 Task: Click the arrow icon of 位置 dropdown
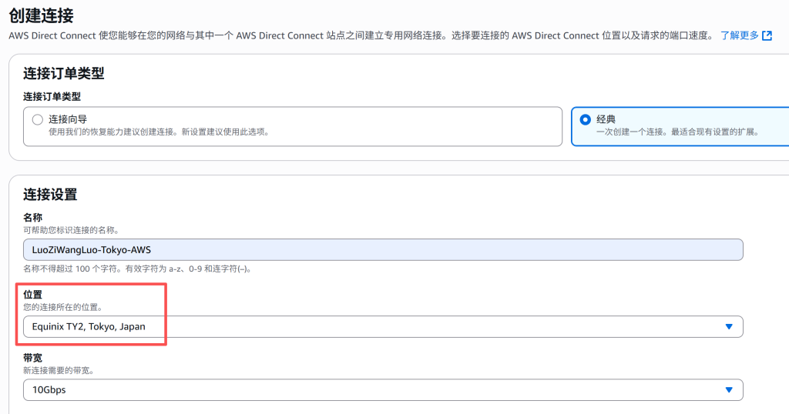click(729, 327)
